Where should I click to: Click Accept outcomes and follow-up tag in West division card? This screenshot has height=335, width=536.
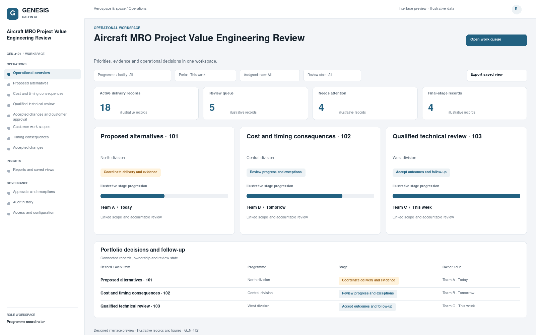tap(421, 172)
